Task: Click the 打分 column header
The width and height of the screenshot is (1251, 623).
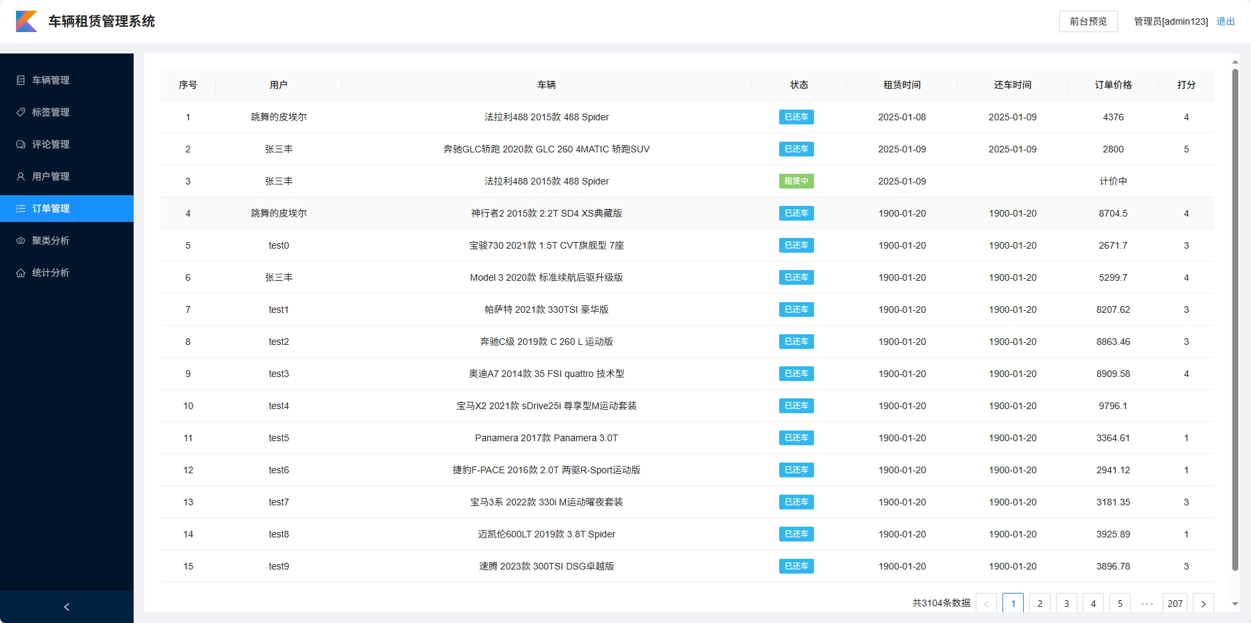Action: (x=1186, y=85)
